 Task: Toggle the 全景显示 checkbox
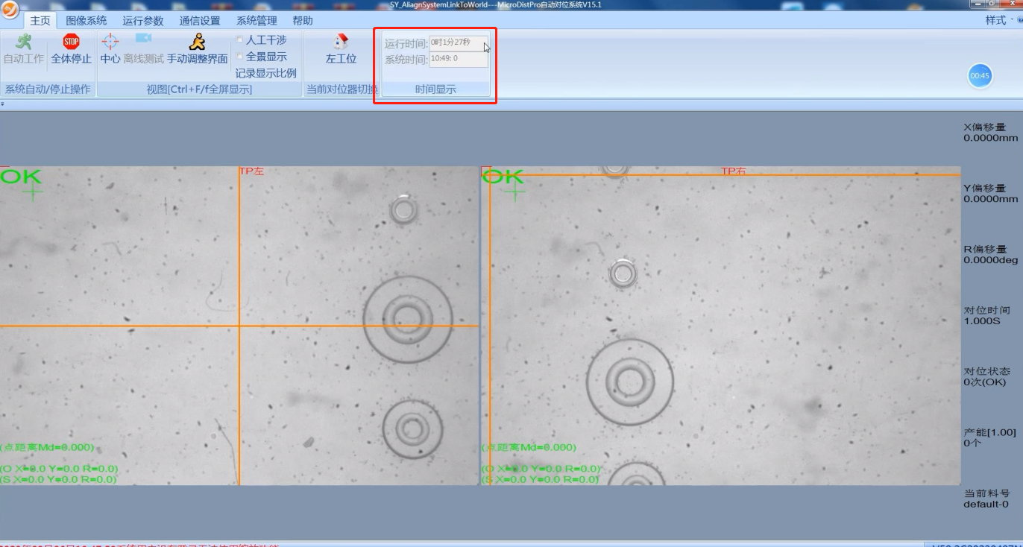click(x=239, y=57)
